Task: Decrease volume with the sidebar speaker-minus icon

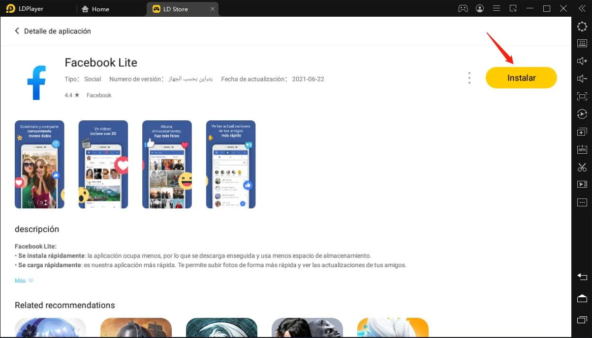Action: [x=582, y=79]
